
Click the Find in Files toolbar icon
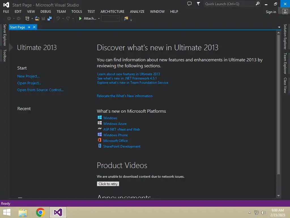click(x=126, y=18)
